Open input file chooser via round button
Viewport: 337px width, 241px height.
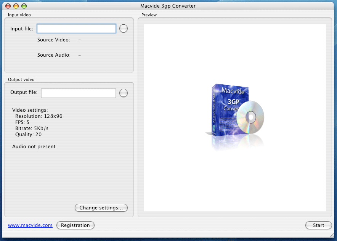(x=124, y=28)
